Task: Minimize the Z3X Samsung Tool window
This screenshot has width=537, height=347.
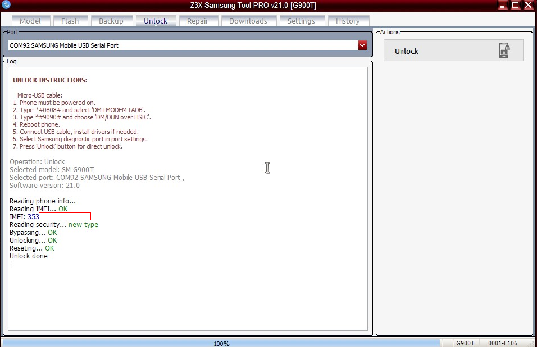Action: (504, 5)
